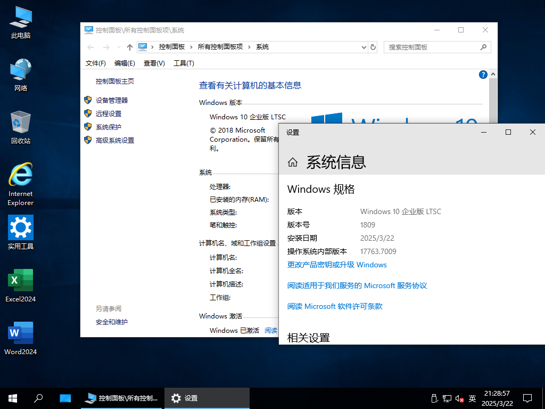545x409 pixels.
Task: Open the 回收站 recycle bin icon
Action: click(21, 128)
